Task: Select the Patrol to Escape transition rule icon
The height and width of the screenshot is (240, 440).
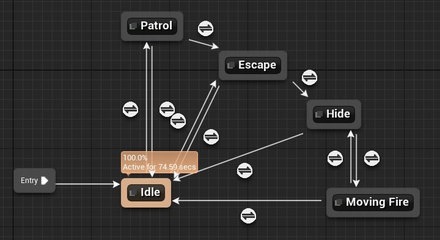Action: tap(206, 28)
